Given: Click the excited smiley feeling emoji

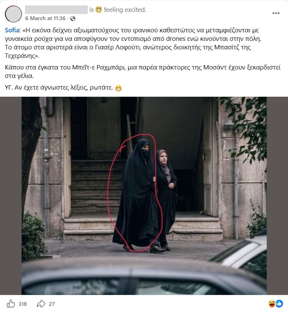Looking at the screenshot, I should point(99,10).
